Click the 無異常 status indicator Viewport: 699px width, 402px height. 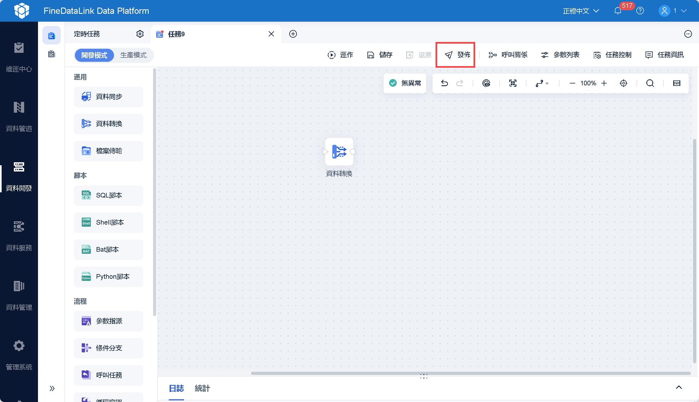tap(405, 83)
